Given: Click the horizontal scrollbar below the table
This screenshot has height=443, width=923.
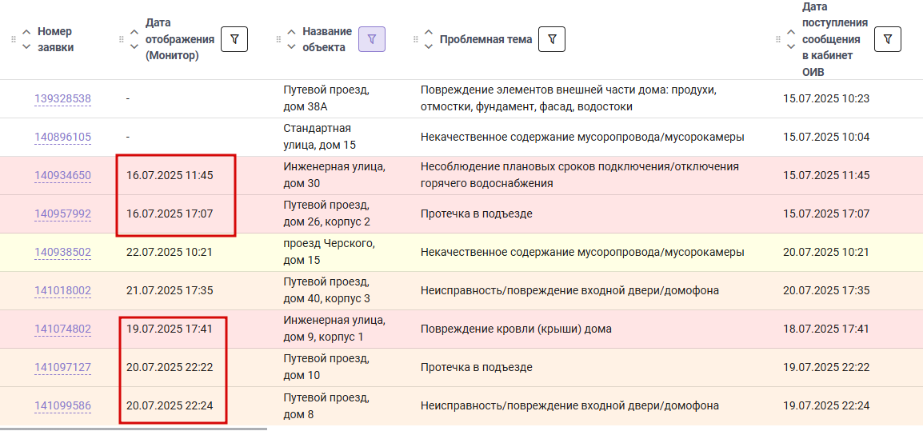Looking at the screenshot, I should coord(134,429).
